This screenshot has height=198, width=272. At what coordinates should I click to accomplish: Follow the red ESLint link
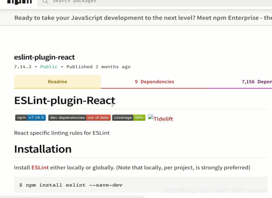click(40, 167)
